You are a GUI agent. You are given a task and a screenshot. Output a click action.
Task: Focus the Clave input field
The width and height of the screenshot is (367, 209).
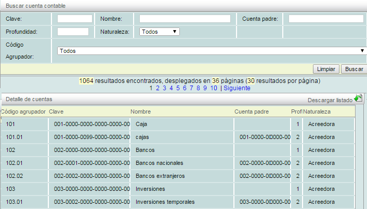click(74, 19)
